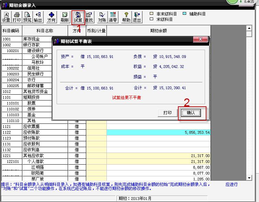Select the 股票 row
The height and width of the screenshot is (202, 259).
(x=27, y=103)
